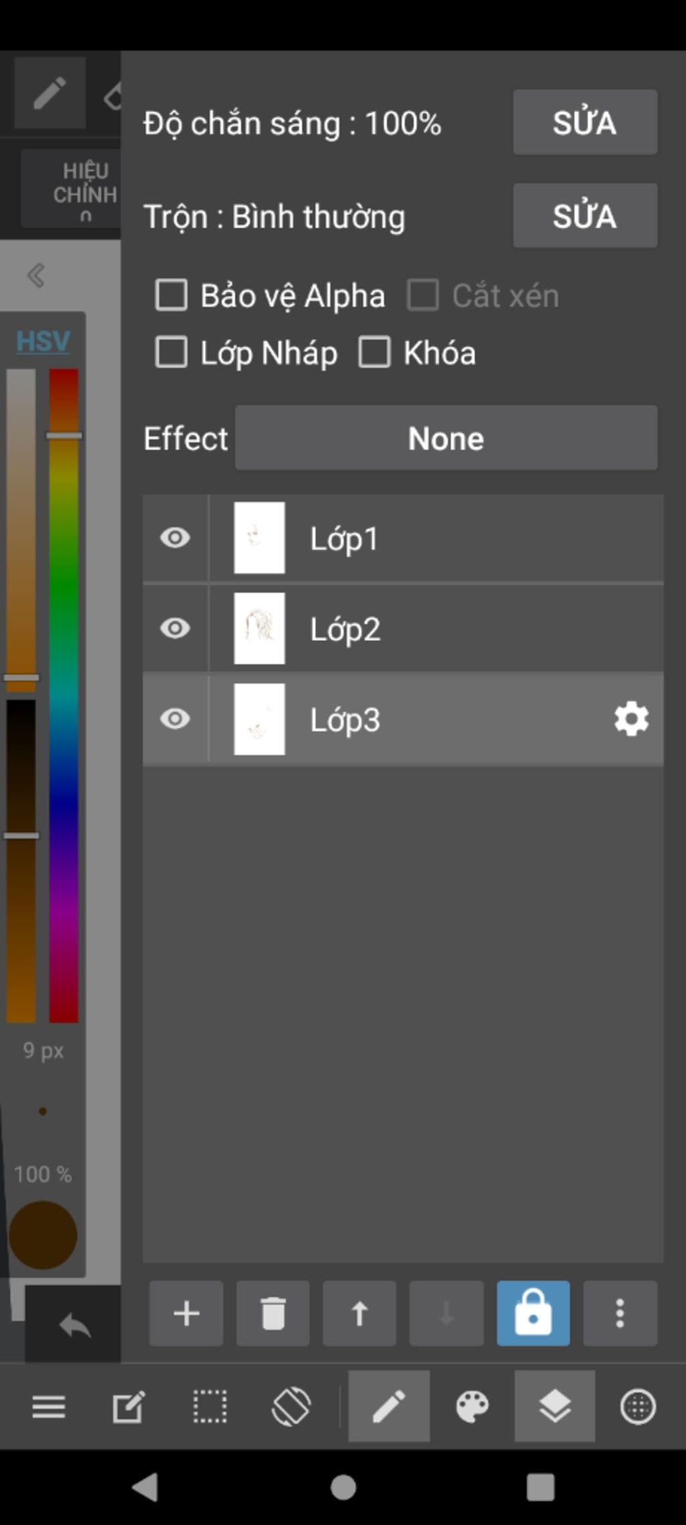This screenshot has height=1525, width=686.
Task: Add a new layer with plus icon
Action: coord(186,1313)
